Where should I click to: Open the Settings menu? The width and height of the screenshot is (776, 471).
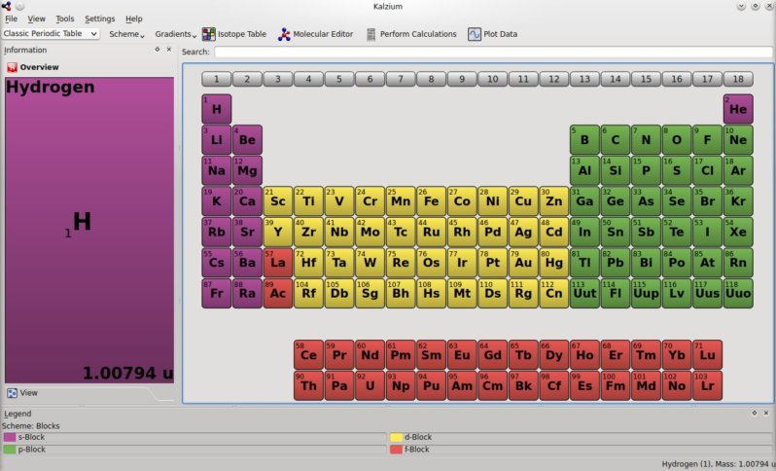[99, 18]
